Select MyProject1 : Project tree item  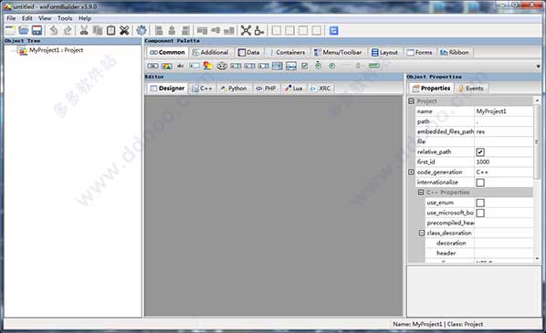click(x=56, y=50)
